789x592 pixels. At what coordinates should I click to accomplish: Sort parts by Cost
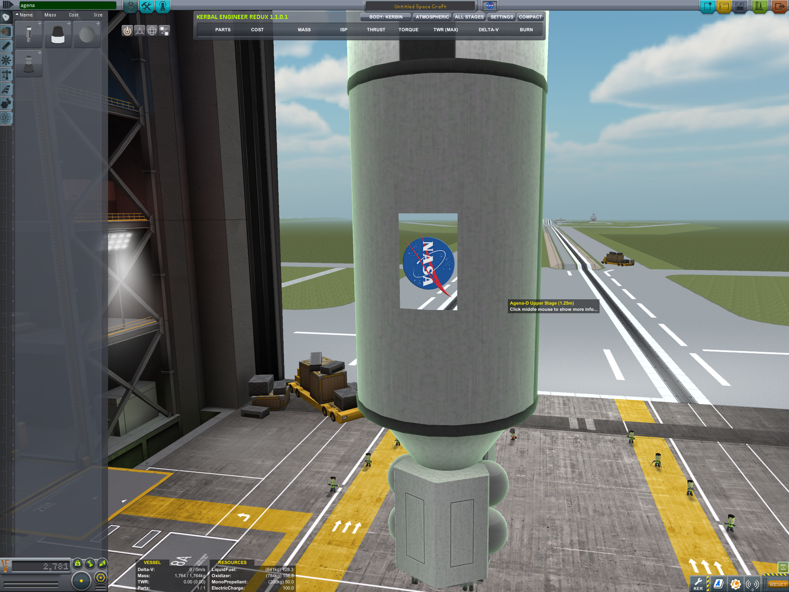pyautogui.click(x=74, y=15)
